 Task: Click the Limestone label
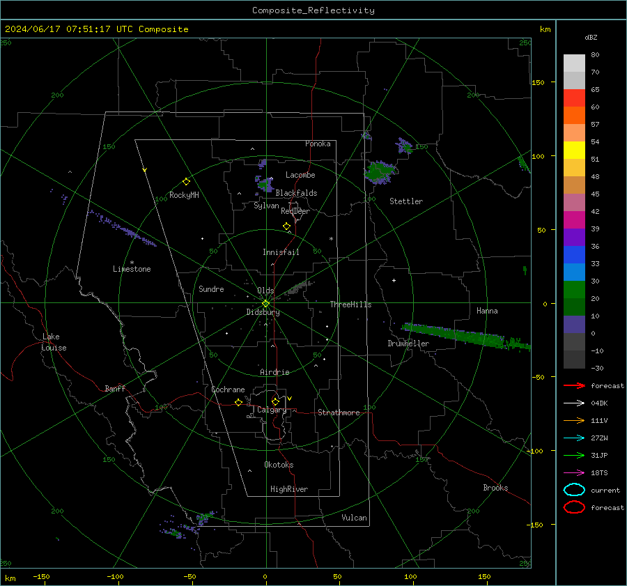pyautogui.click(x=132, y=269)
